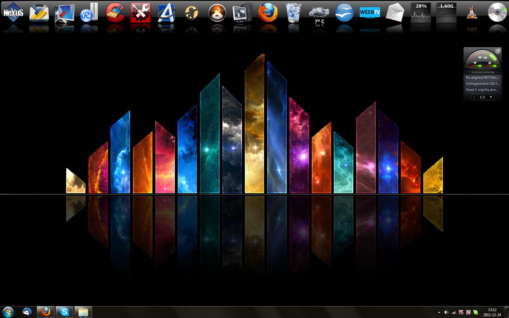Click the CD disc icon in dock

(497, 12)
